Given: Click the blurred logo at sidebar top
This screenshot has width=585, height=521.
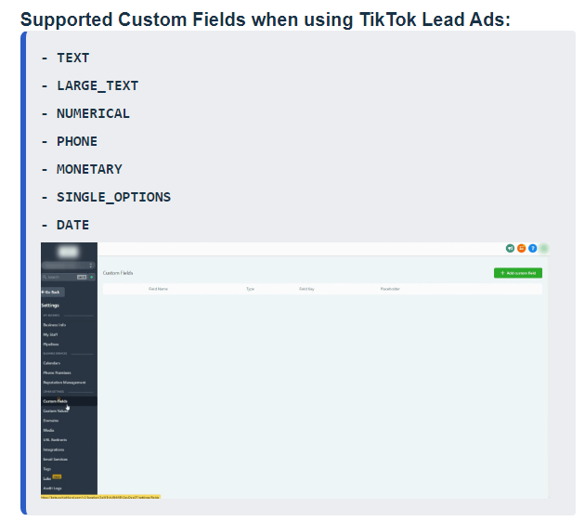Looking at the screenshot, I should [x=68, y=251].
